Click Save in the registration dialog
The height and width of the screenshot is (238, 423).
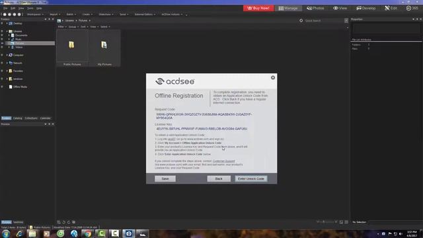(x=165, y=178)
